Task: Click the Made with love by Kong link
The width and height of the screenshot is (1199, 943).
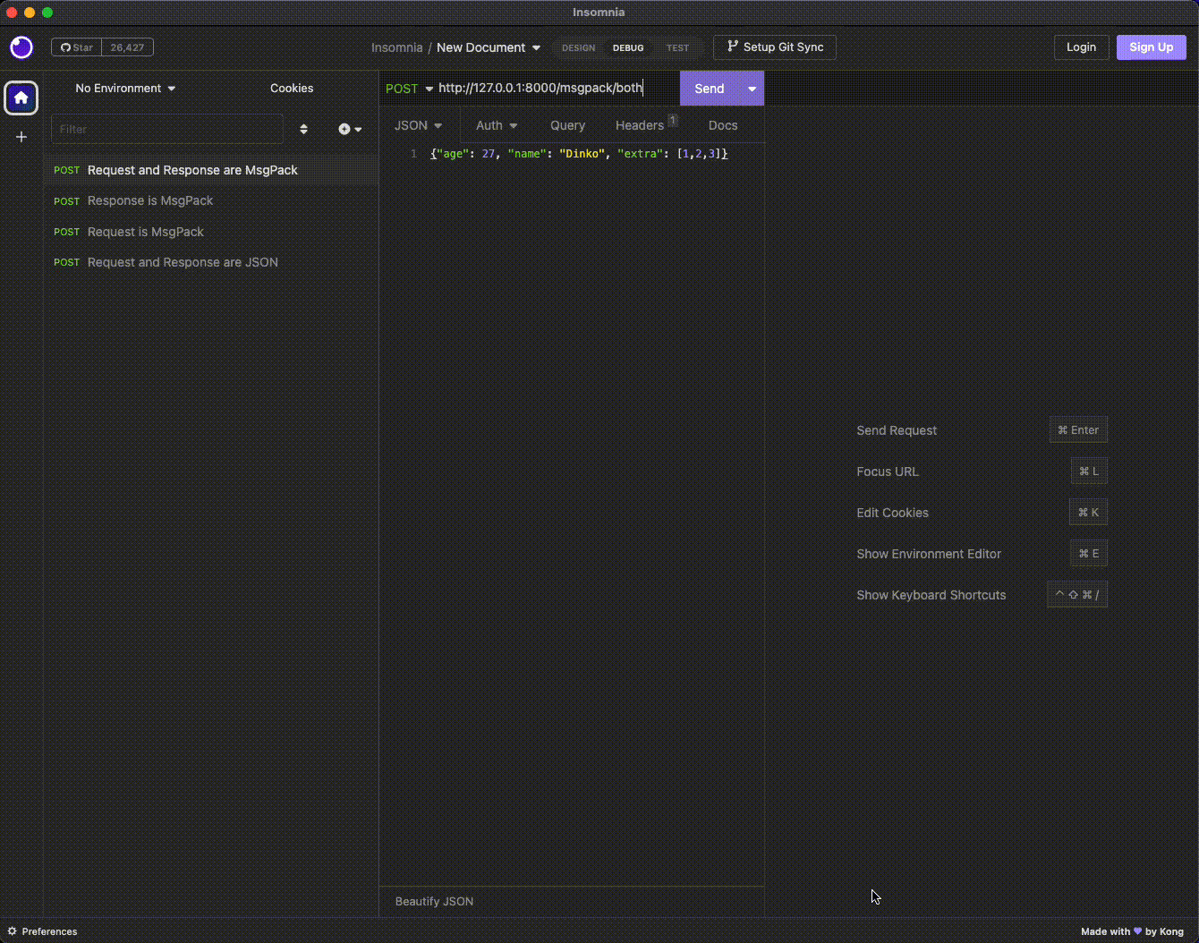Action: (1132, 931)
